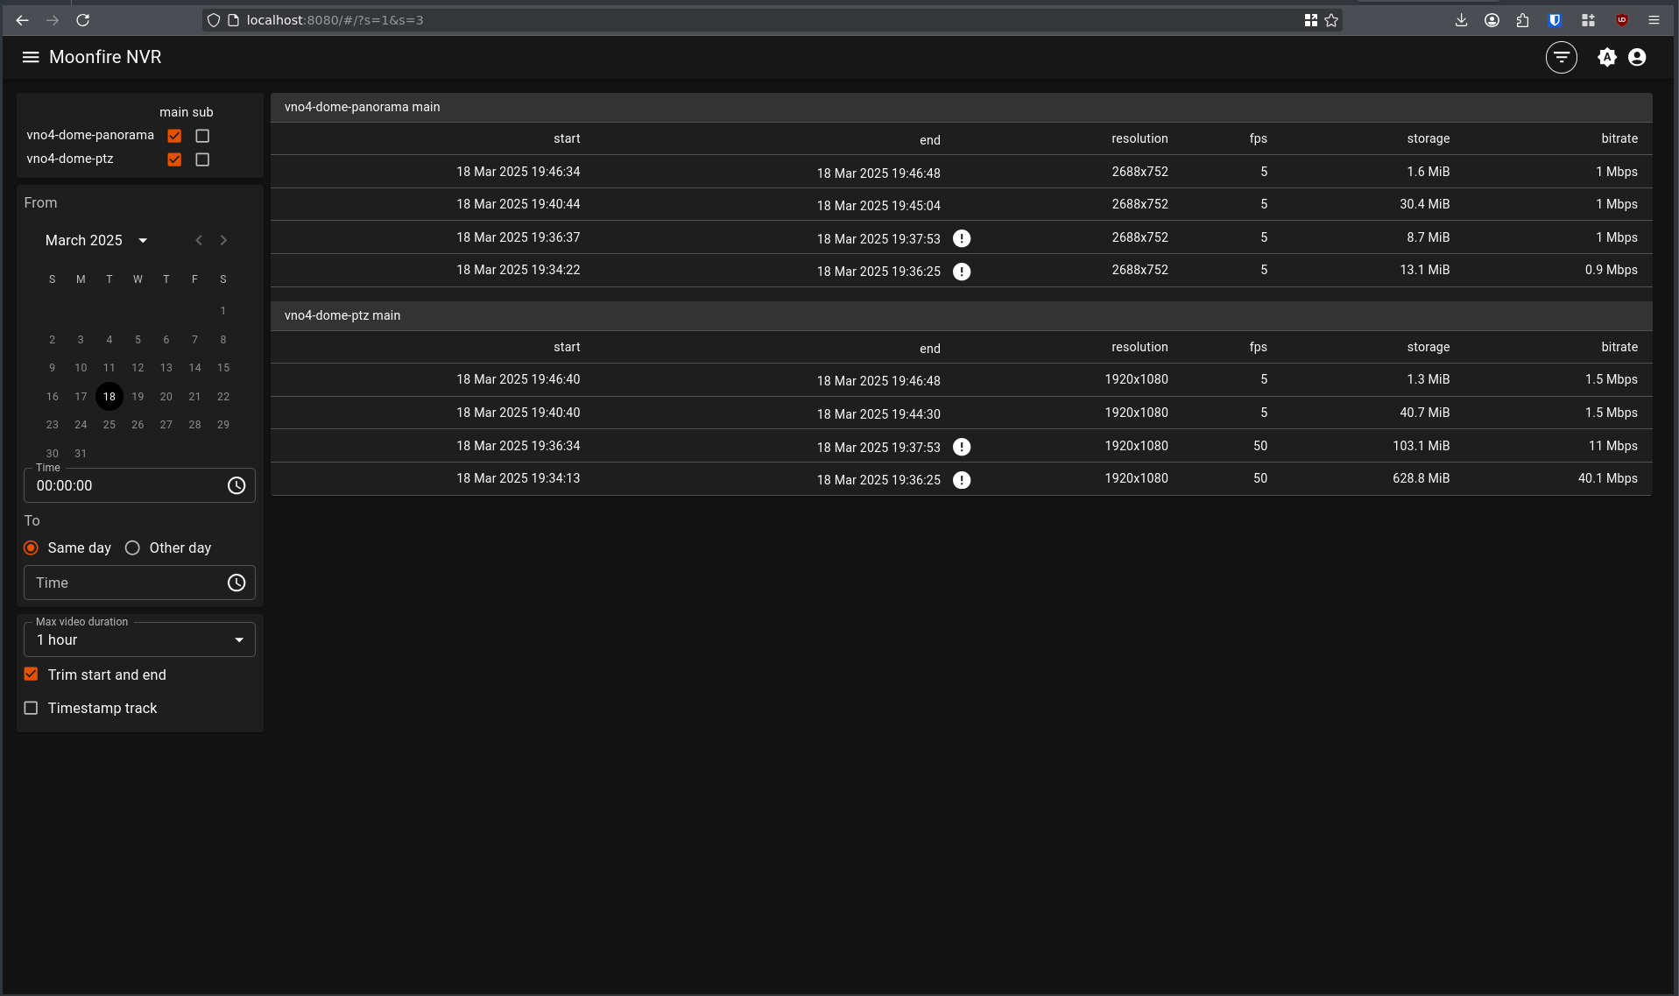Viewport: 1679px width, 996px height.
Task: Open the user account icon menu
Action: coord(1636,57)
